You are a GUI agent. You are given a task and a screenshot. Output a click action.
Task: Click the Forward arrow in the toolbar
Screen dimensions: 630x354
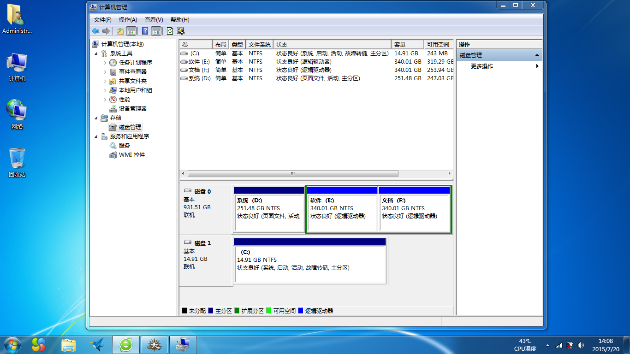[x=106, y=31]
